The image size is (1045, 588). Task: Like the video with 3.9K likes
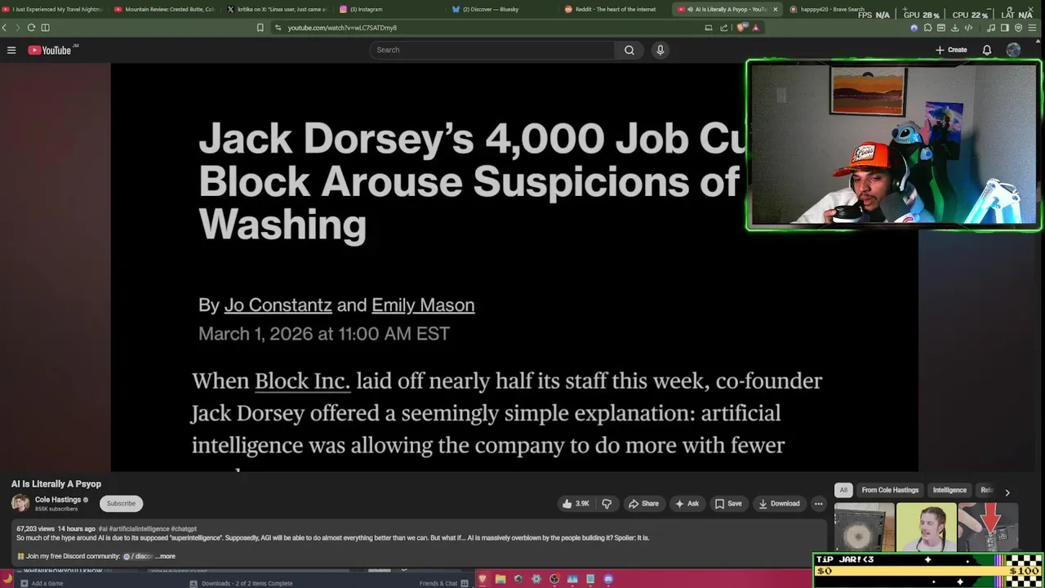(x=576, y=504)
